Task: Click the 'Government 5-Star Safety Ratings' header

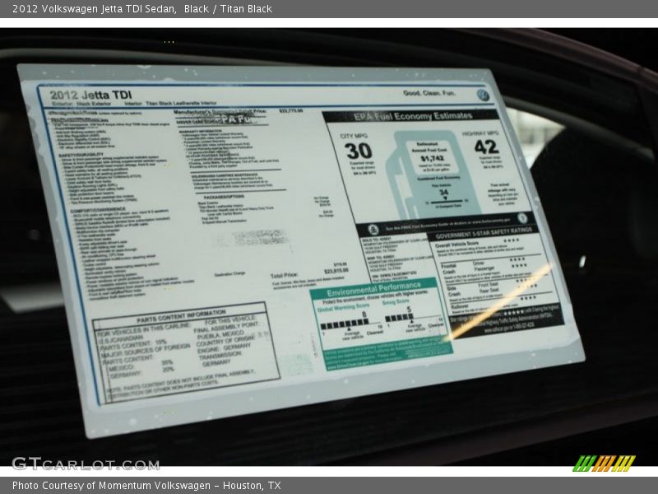Action: tap(484, 233)
